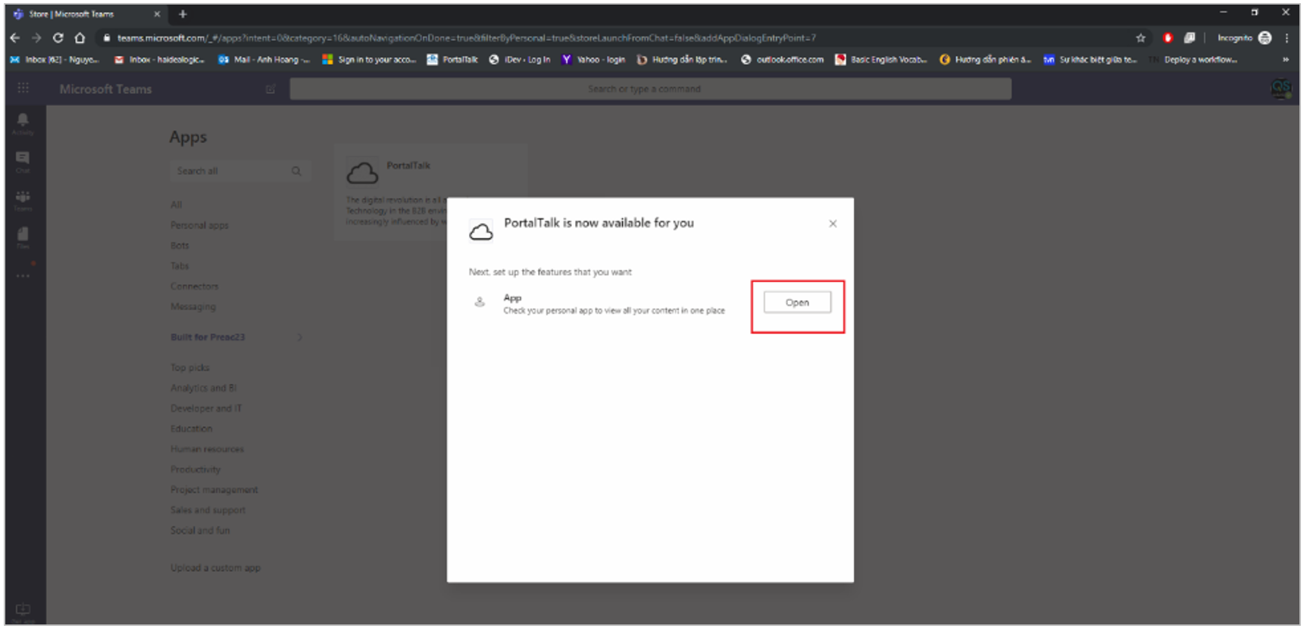Bookmark this page with the star icon
The image size is (1304, 629).
(x=1140, y=38)
